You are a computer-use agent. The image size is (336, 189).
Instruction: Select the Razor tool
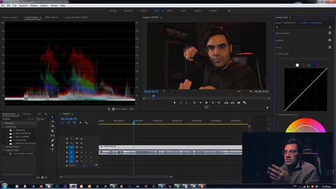point(52,131)
